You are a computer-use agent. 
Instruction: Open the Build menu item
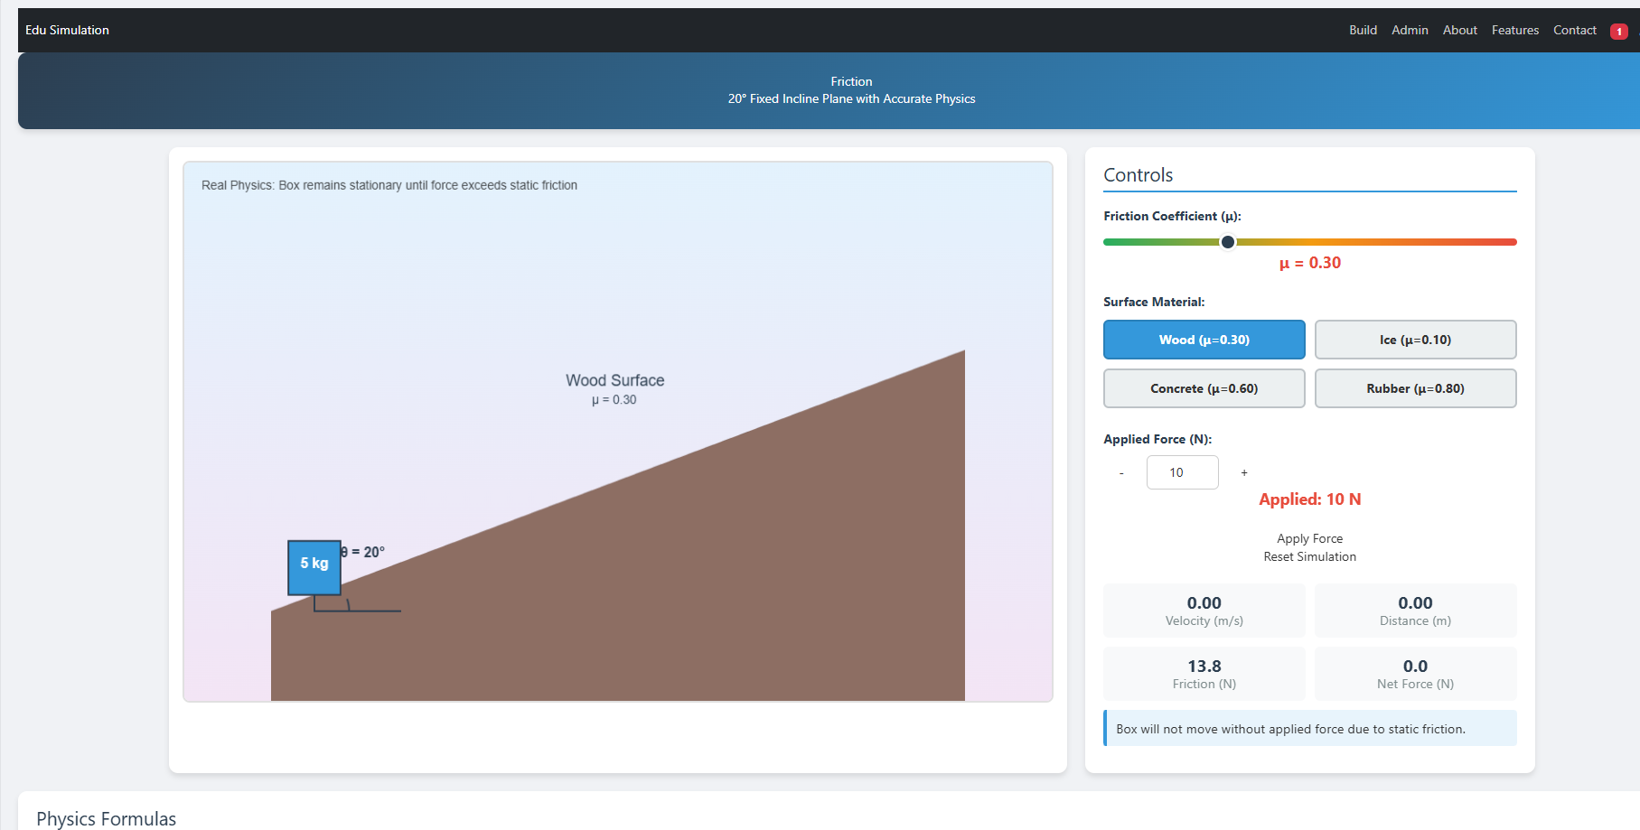[x=1363, y=30]
